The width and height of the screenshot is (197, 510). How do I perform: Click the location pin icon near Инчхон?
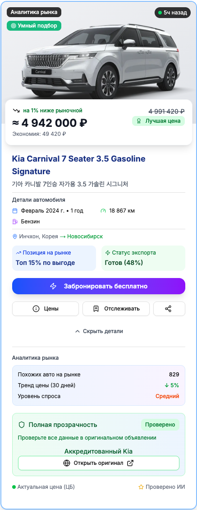pyautogui.click(x=14, y=236)
